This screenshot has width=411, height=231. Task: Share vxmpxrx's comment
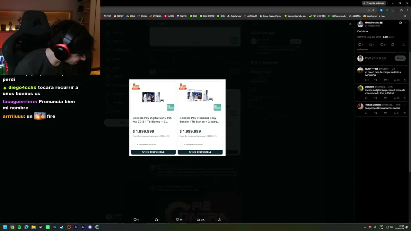click(405, 98)
